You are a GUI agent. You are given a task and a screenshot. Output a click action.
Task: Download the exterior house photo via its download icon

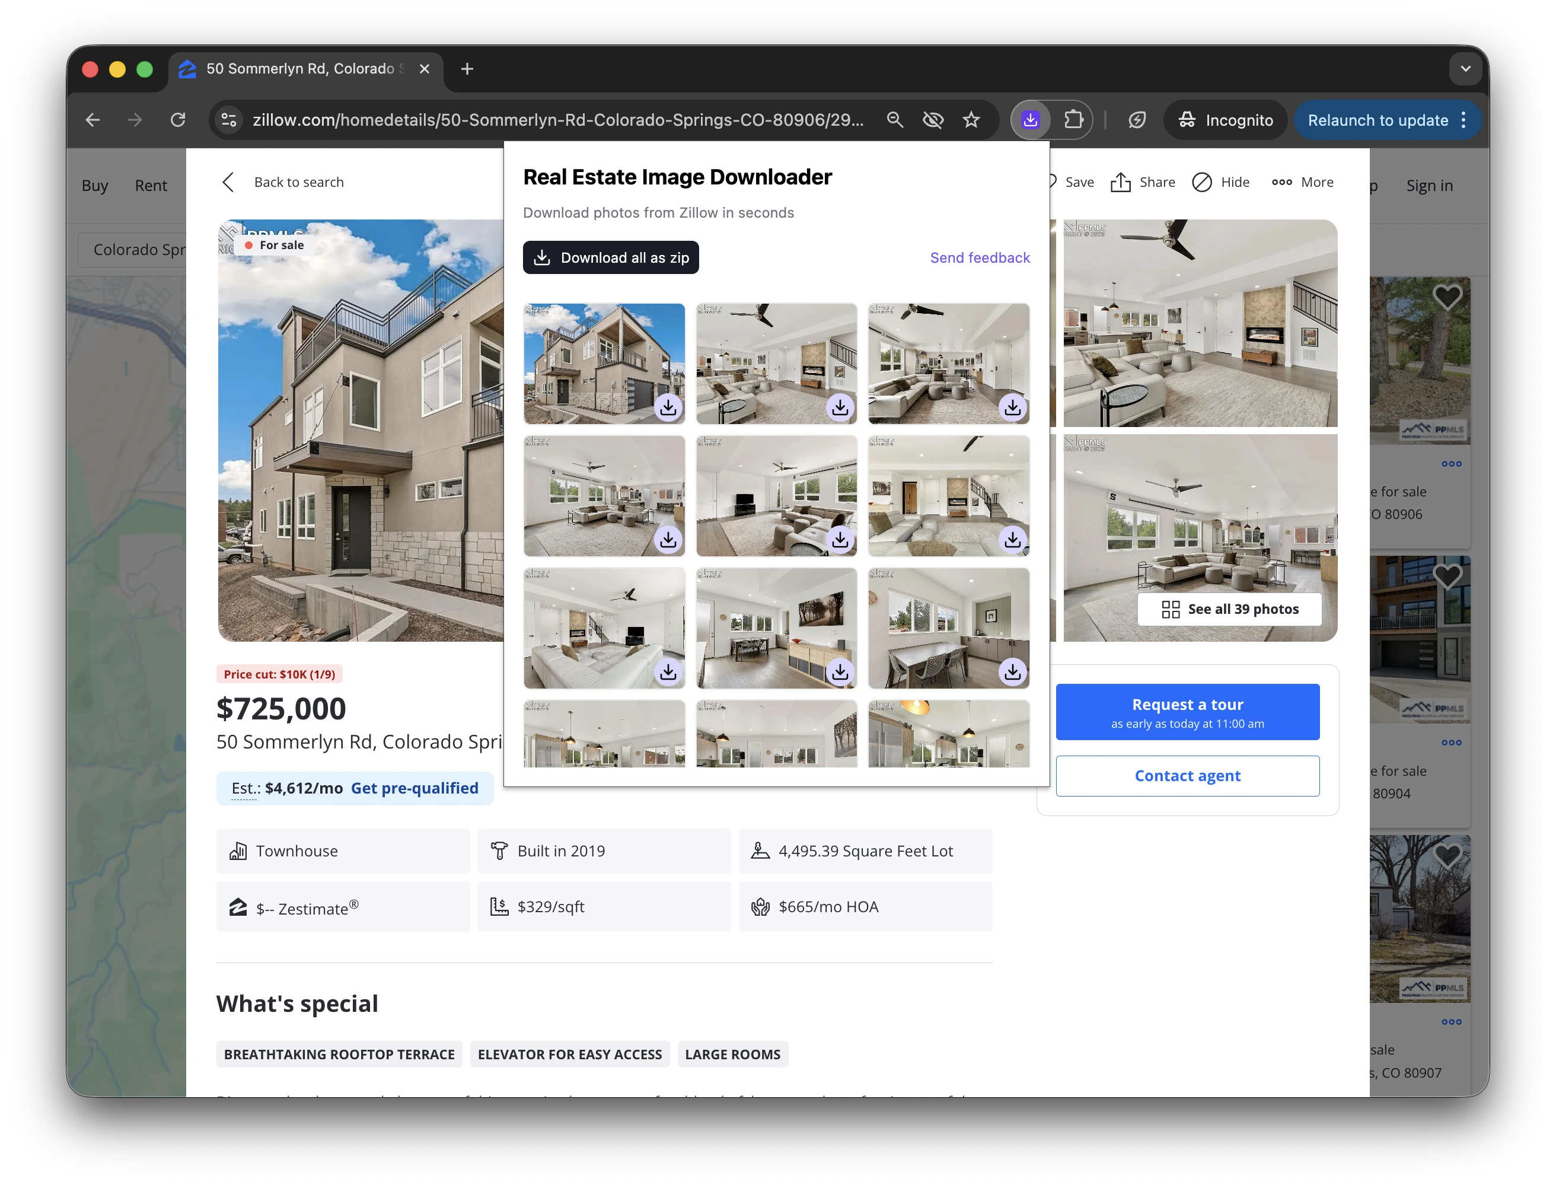pyautogui.click(x=667, y=407)
